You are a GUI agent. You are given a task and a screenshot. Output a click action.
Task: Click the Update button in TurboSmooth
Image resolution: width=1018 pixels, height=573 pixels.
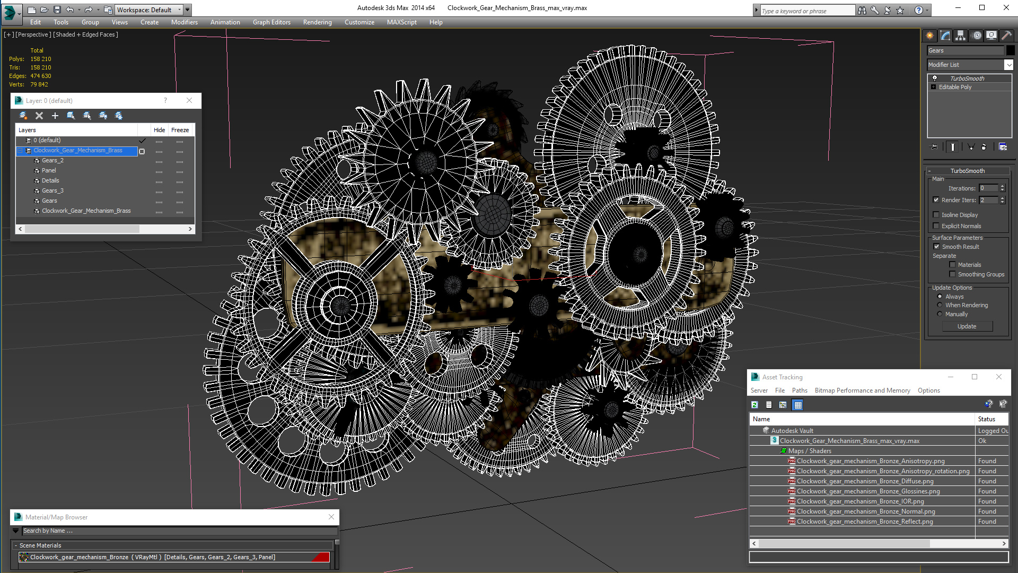coord(967,326)
